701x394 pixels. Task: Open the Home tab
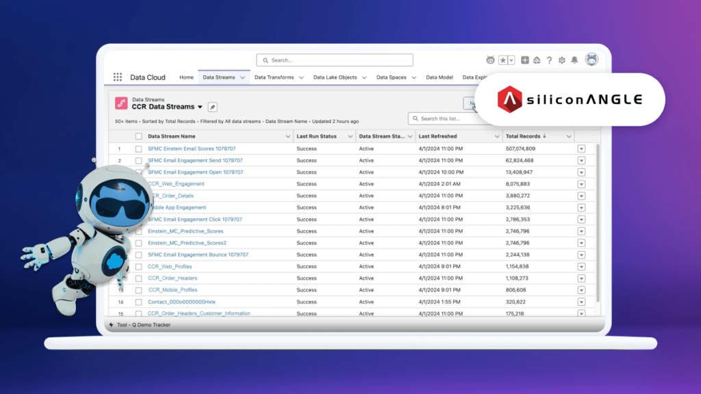point(186,77)
